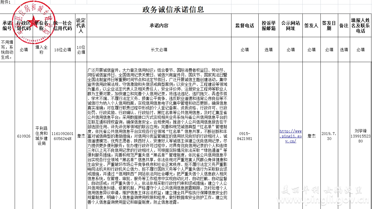
Task: Click the 法定代表人 header cell
Action: [x=81, y=26]
